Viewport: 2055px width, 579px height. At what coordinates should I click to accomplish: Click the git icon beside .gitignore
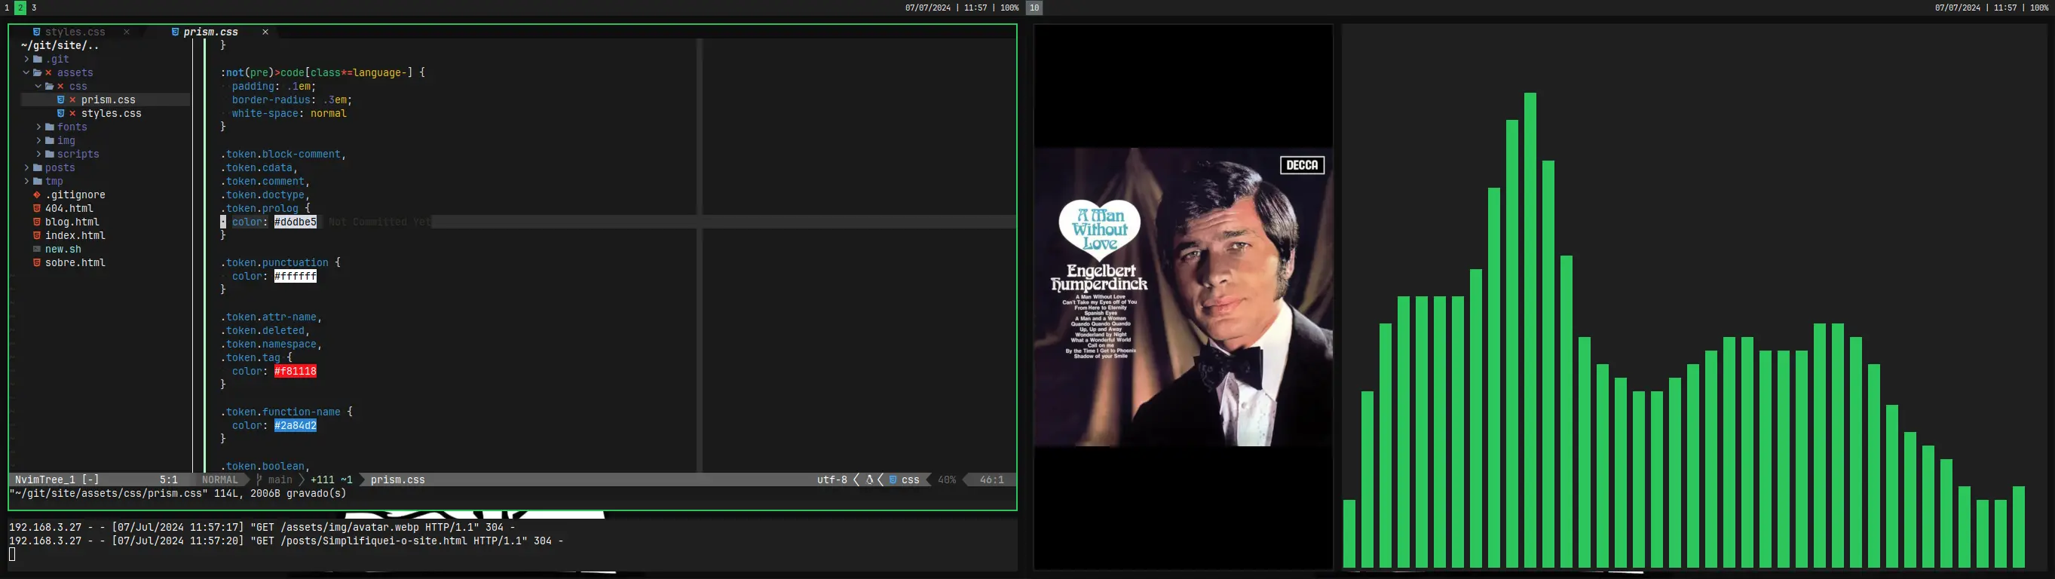coord(37,195)
